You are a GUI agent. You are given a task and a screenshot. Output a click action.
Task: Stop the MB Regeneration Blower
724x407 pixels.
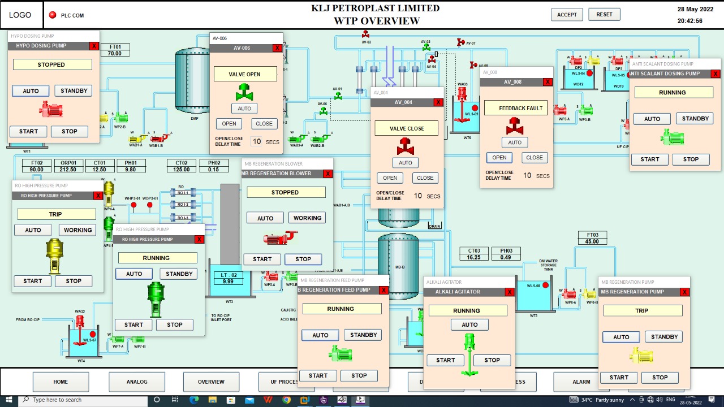[x=303, y=259]
